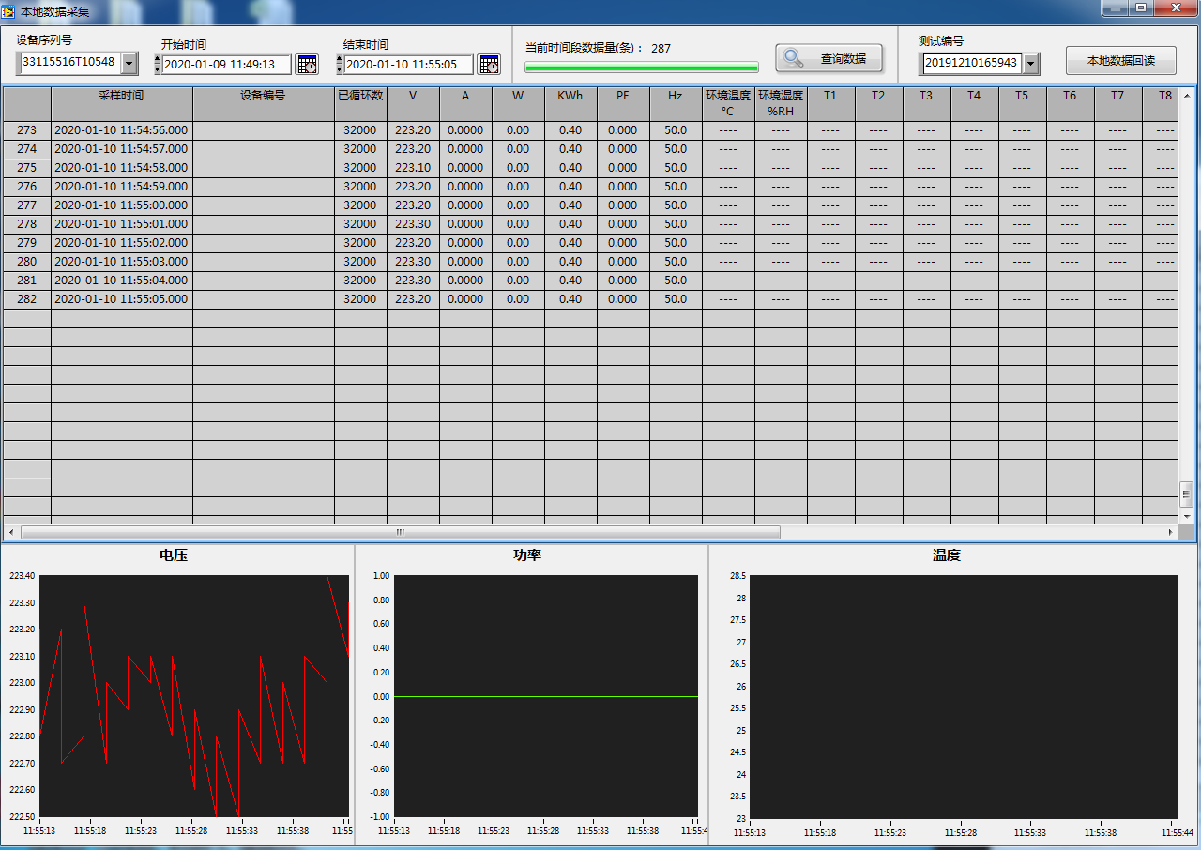Open the end time calendar picker
1201x850 pixels.
tap(489, 64)
